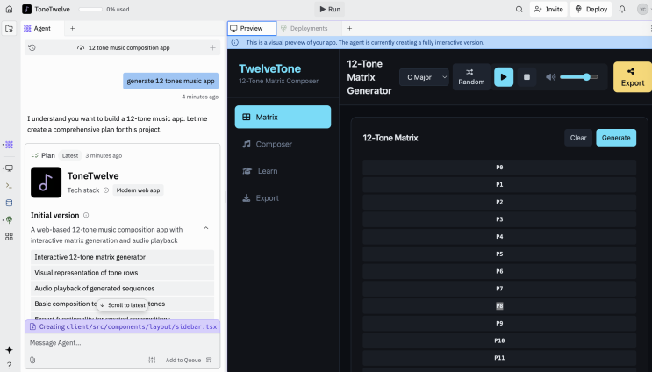Screen dimensions: 652x372
Task: Switch to the Preview tab
Action: click(x=252, y=28)
